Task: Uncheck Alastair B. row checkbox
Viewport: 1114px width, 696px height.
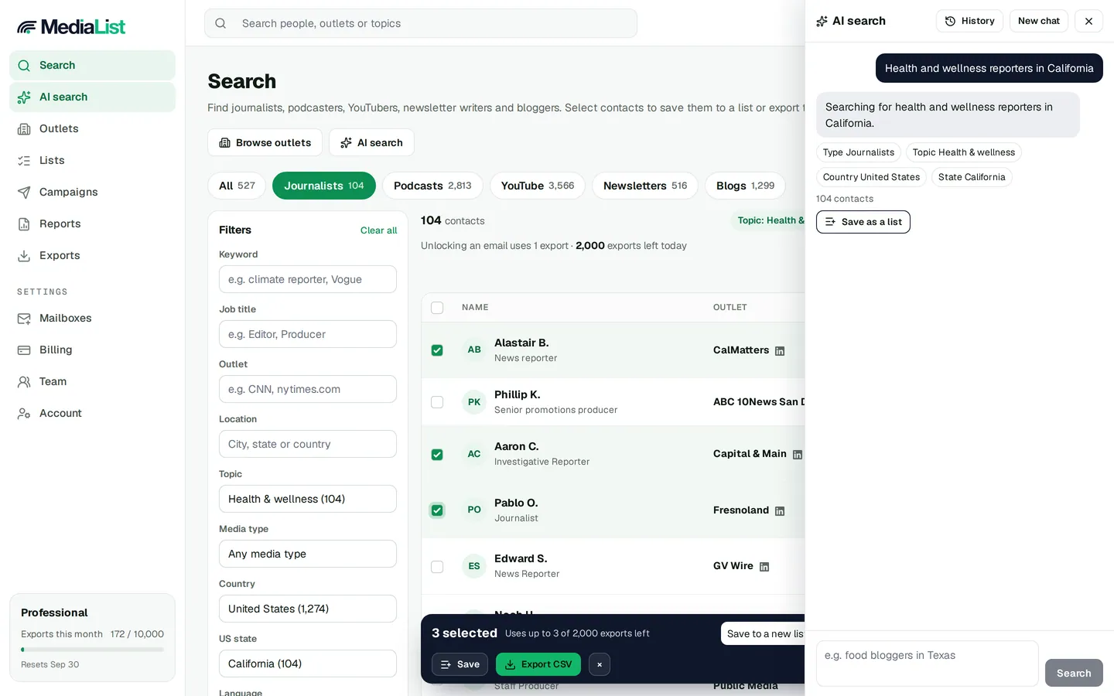Action: coord(437,350)
